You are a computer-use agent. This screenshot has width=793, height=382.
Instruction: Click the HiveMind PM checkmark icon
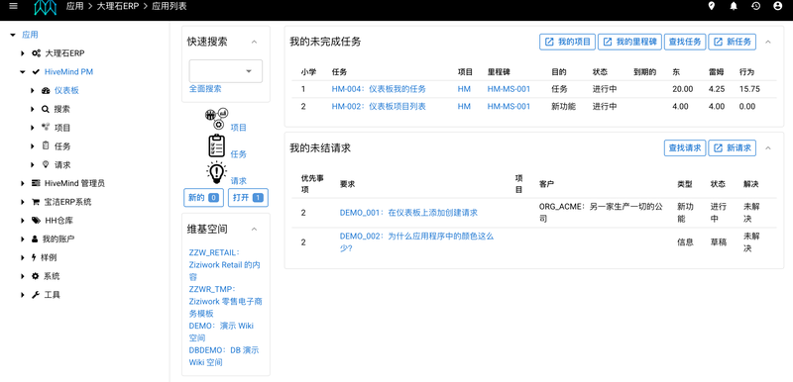click(x=36, y=72)
